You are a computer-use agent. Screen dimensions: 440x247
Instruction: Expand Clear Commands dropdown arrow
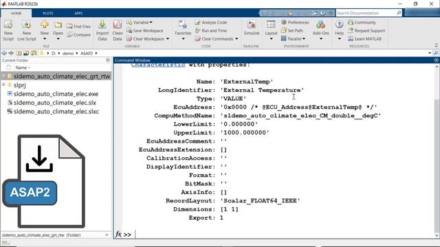tap(236, 38)
